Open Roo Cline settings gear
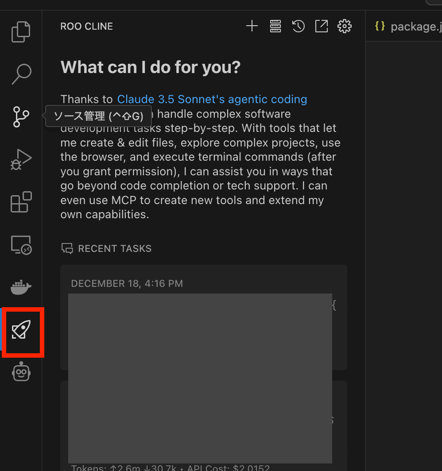 [344, 27]
